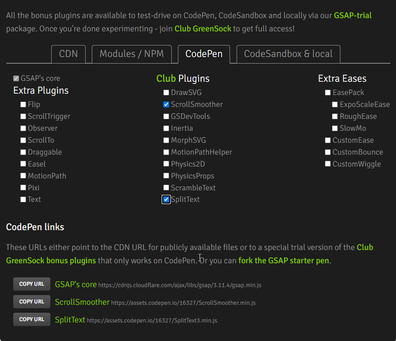Tick the ExpoScaleEase checkbox
The width and height of the screenshot is (396, 341).
pyautogui.click(x=335, y=104)
